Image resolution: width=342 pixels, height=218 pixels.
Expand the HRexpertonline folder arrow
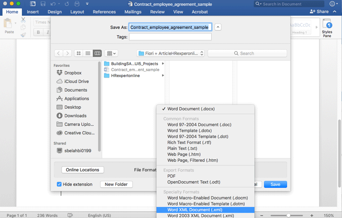click(163, 75)
